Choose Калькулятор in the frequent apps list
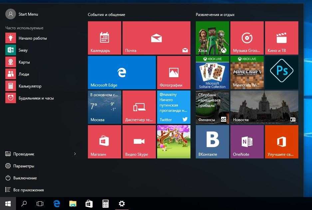Viewport: 312px width, 210px height. pyautogui.click(x=30, y=86)
